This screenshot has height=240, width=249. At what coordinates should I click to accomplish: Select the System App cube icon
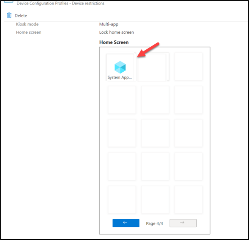point(120,67)
